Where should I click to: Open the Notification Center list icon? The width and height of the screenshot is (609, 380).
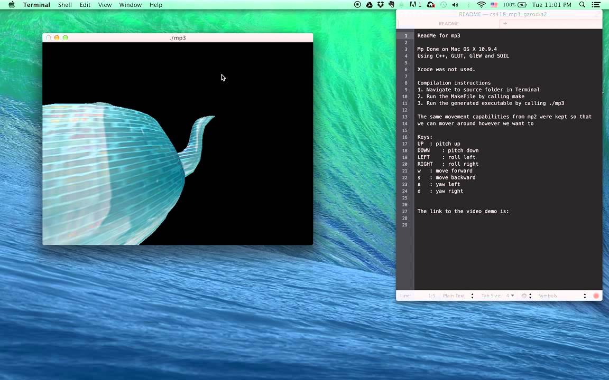596,5
